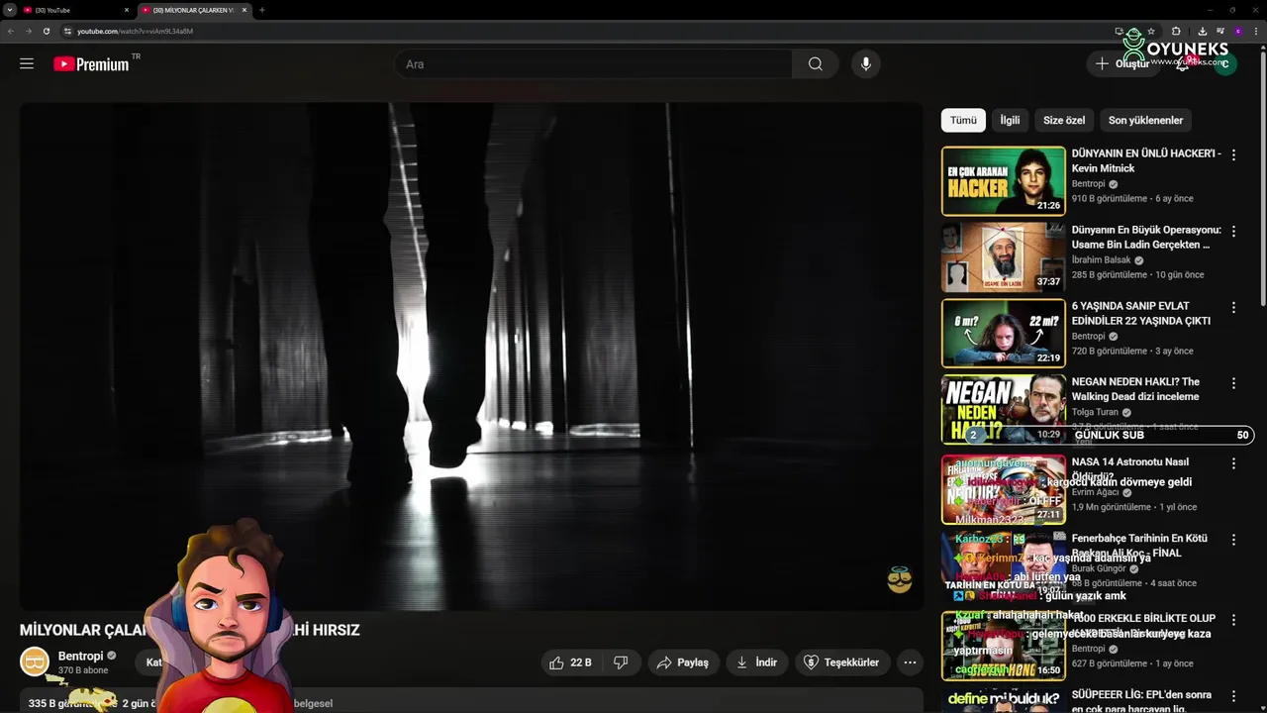Open the '16:50' duration video thumbnail
The image size is (1267, 713).
point(1003,646)
